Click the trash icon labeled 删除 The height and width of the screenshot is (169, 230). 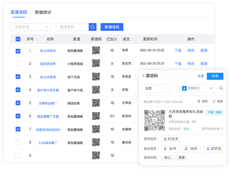tap(199, 101)
